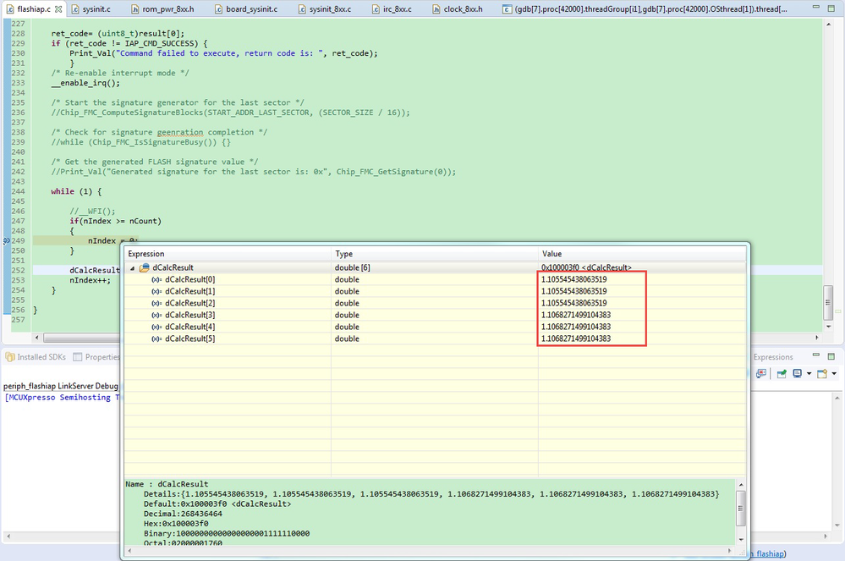
Task: Click the value of dCalcResult[0]
Action: [574, 280]
